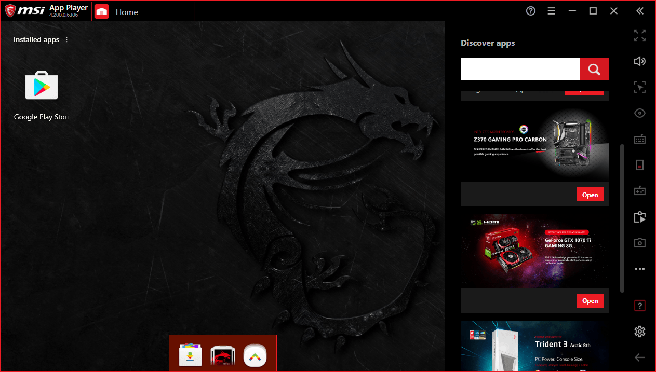Open the help question mark in title bar
Screen dimensions: 656x372
(x=530, y=11)
